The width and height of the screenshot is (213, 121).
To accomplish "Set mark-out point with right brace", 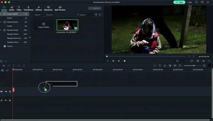I will [x=194, y=56].
